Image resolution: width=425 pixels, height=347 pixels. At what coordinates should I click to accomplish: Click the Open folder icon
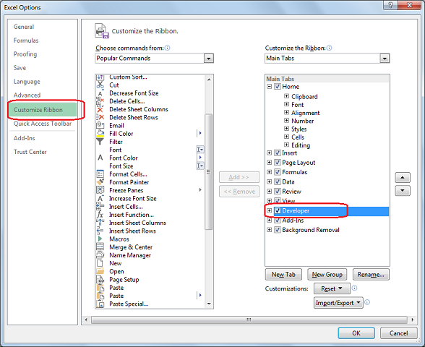100,271
